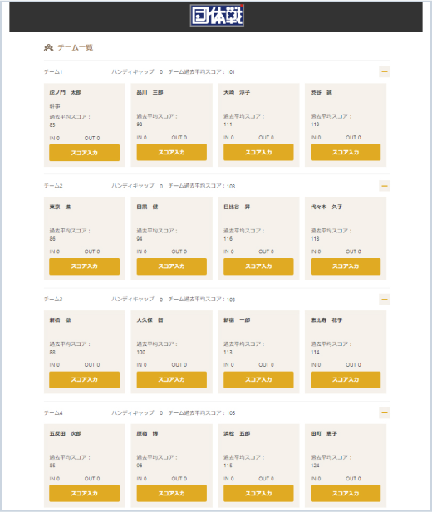Open score entry for 渋谷 誠

[346, 152]
